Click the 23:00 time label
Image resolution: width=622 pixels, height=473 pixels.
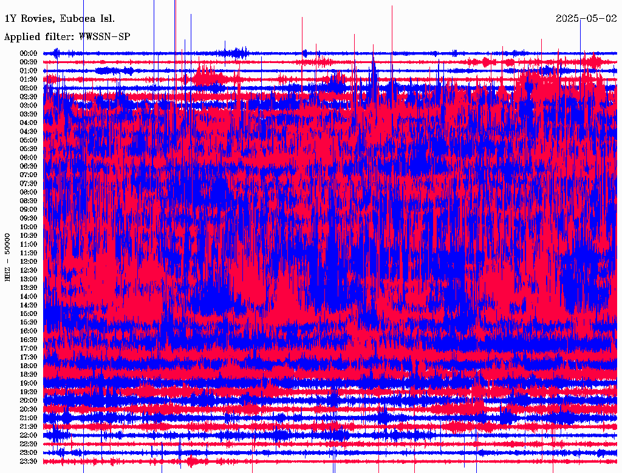click(x=29, y=452)
